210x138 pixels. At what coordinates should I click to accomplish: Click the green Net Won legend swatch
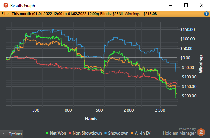click(47, 133)
